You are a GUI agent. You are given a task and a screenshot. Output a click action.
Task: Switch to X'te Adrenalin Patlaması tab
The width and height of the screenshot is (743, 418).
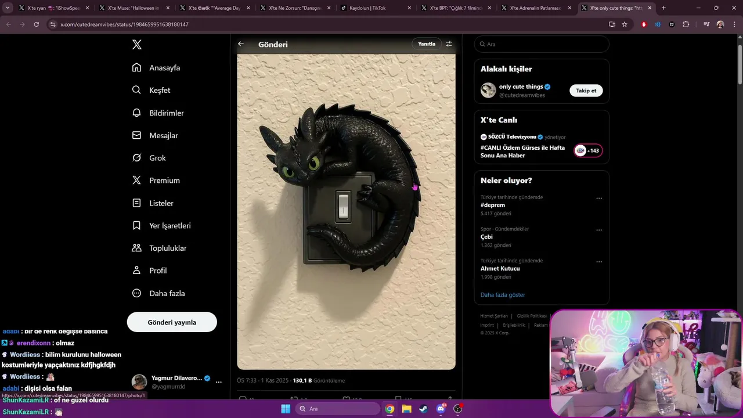(x=537, y=8)
